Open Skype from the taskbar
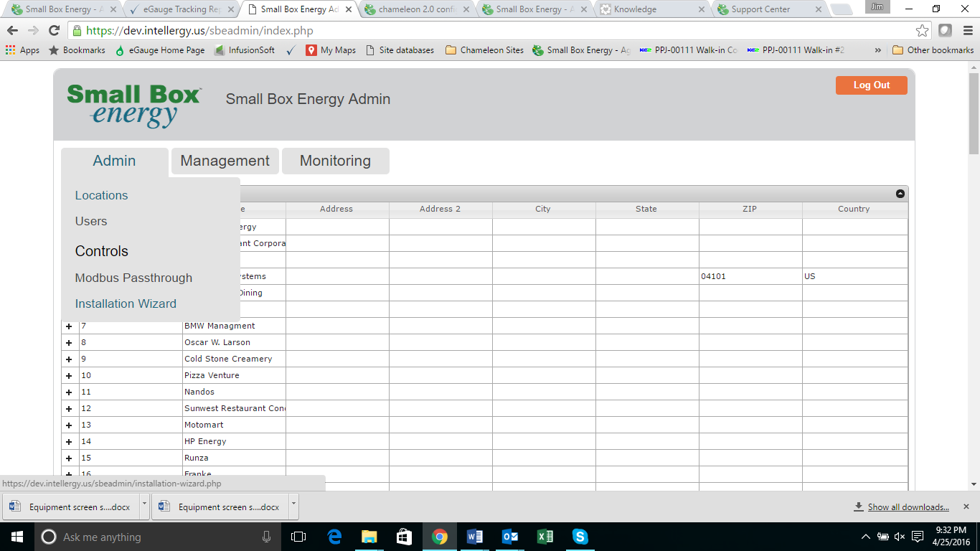 pyautogui.click(x=580, y=537)
